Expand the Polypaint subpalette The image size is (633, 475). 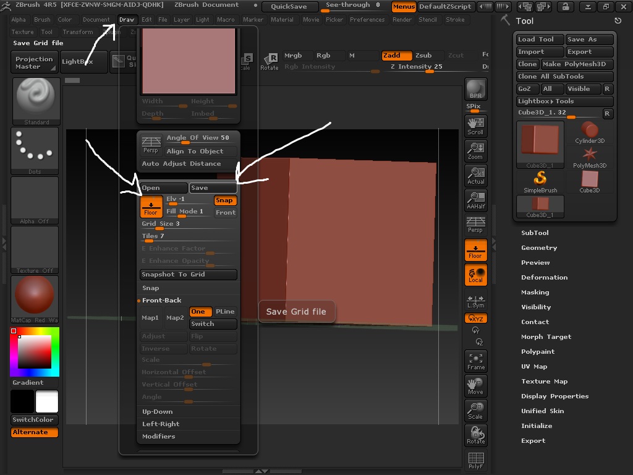click(538, 351)
